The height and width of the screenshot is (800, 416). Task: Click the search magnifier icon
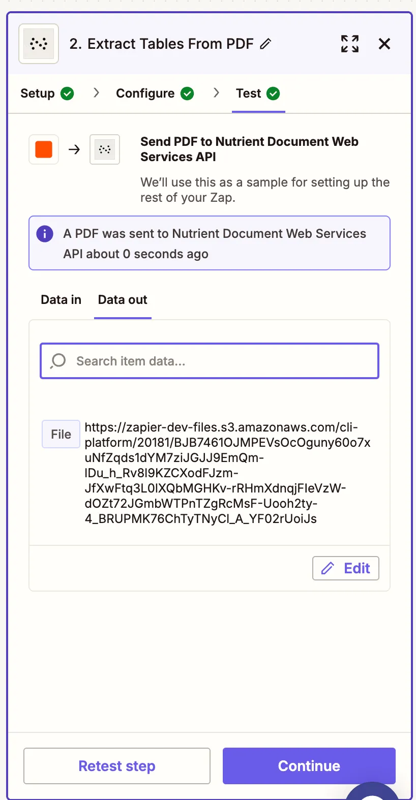[57, 361]
